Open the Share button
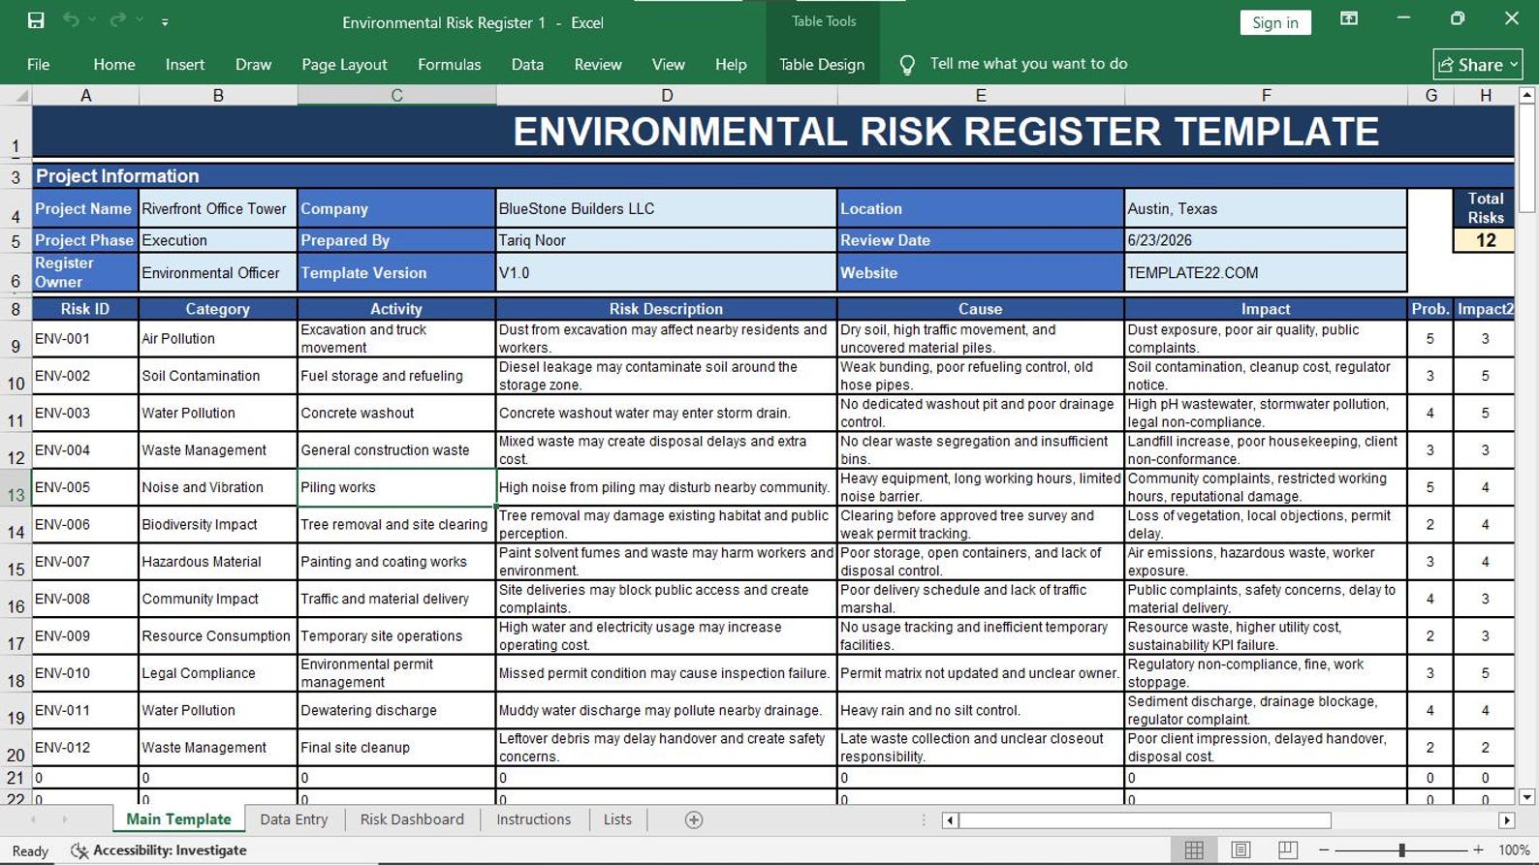This screenshot has height=865, width=1539. coord(1478,64)
